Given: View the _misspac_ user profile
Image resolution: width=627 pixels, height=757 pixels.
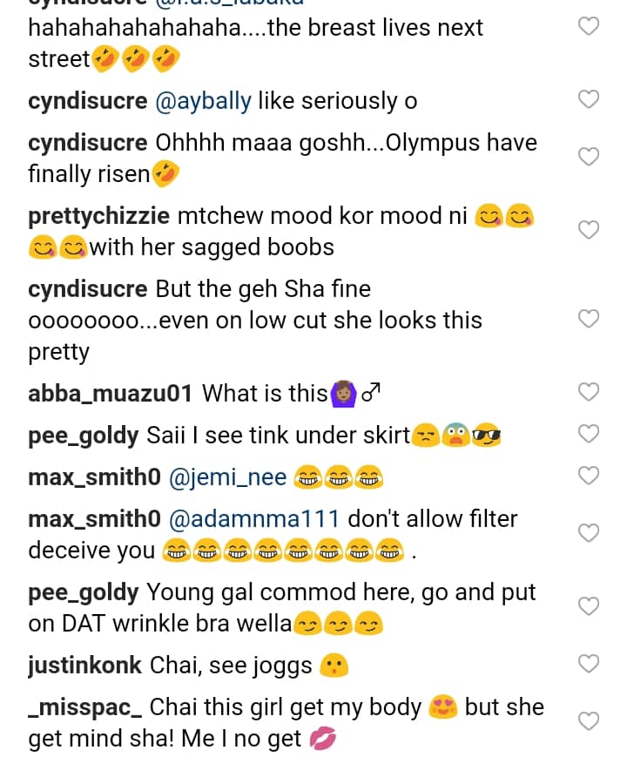Looking at the screenshot, I should coord(84,706).
